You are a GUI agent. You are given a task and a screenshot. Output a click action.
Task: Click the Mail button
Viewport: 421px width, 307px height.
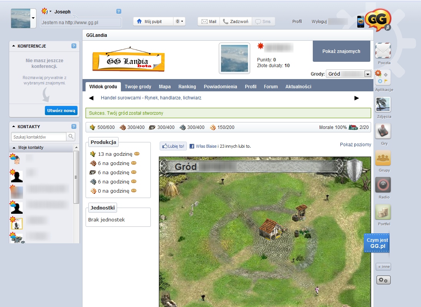(x=209, y=21)
